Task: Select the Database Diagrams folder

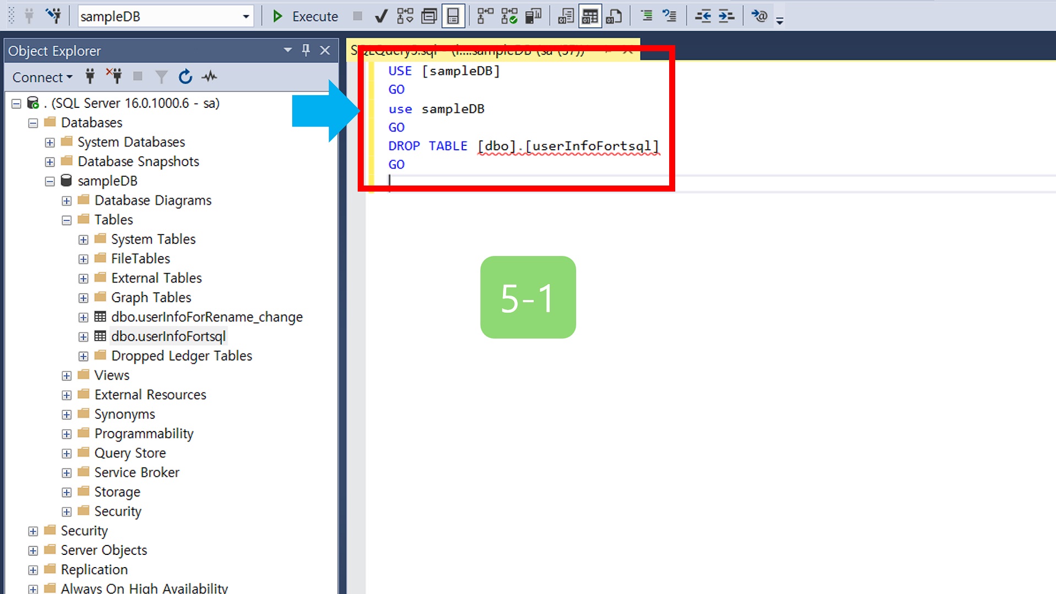Action: [x=152, y=200]
